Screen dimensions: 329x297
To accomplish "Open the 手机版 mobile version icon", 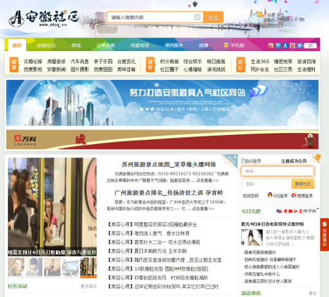I will 226,45.
